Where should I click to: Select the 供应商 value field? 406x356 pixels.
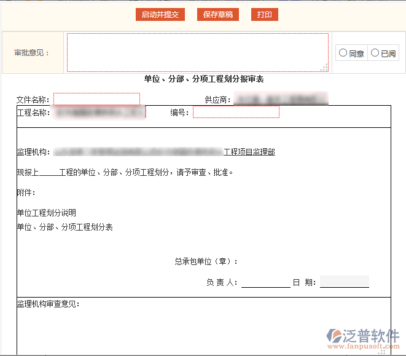click(280, 99)
